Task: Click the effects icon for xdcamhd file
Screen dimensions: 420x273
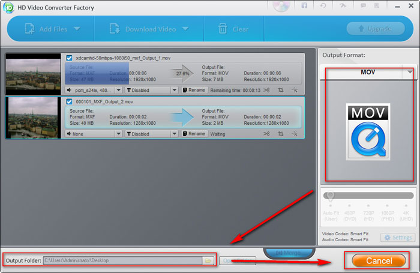Action: [295, 90]
